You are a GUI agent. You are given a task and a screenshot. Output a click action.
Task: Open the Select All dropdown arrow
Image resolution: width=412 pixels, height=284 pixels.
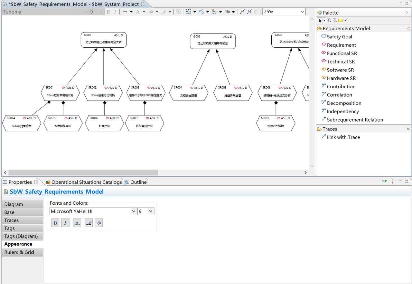tap(195, 12)
